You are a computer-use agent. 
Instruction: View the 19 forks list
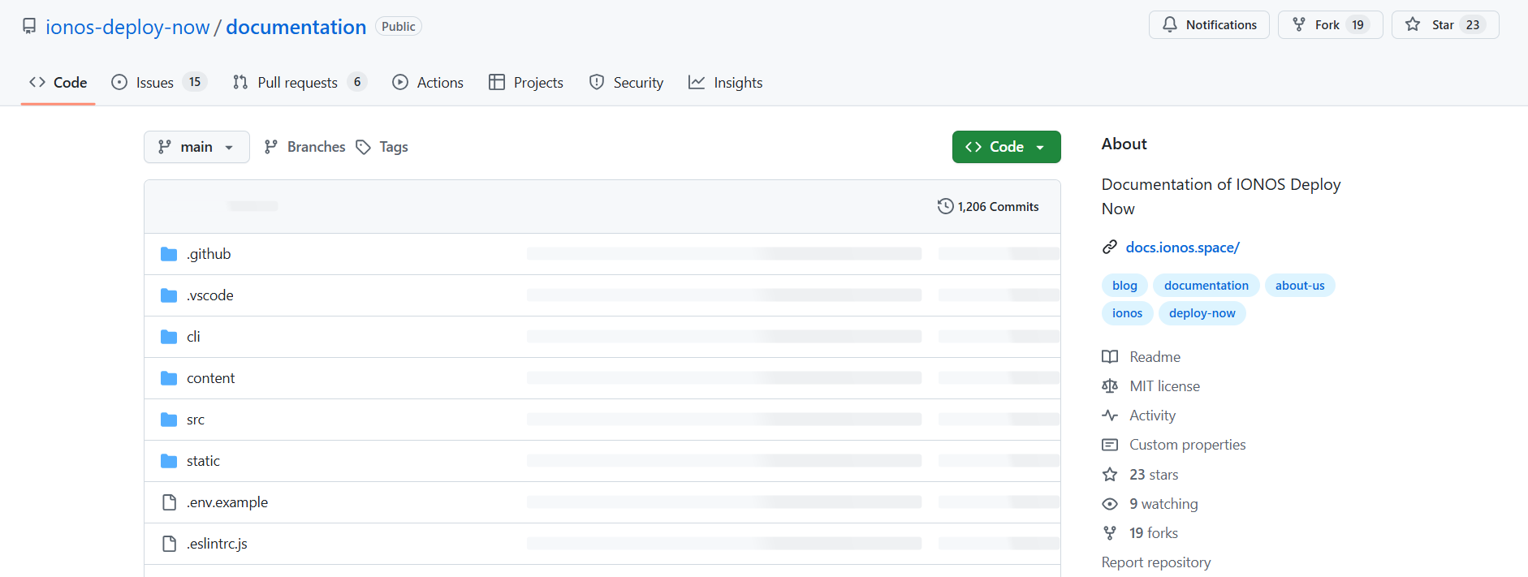pos(1154,533)
